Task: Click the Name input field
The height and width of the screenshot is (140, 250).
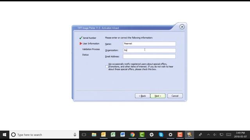Action: pos(149,44)
